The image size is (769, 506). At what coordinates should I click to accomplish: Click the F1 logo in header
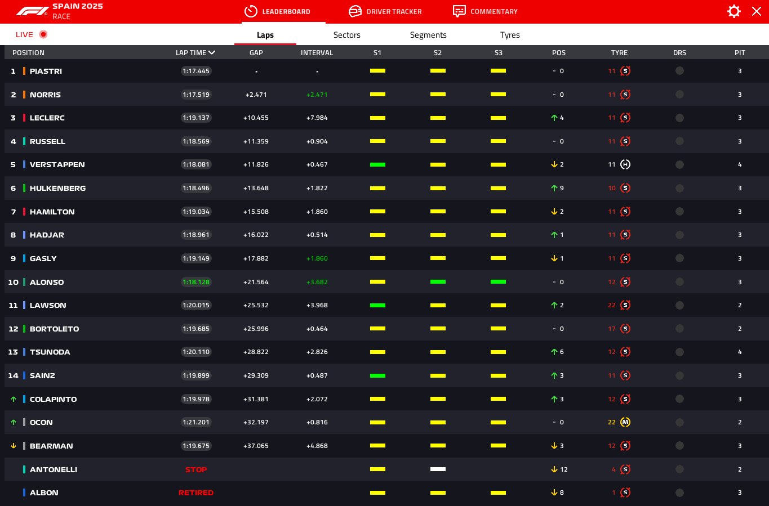(32, 11)
